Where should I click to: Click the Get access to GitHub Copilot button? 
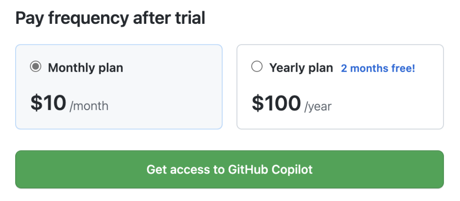pos(229,169)
